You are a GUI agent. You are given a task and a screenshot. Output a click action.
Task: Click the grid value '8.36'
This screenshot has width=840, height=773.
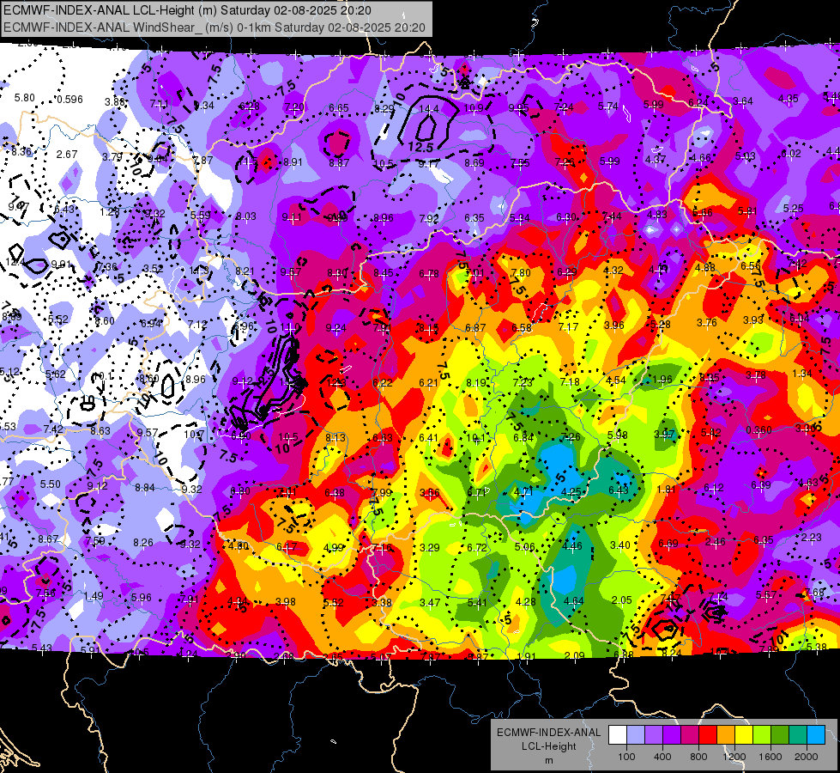(21, 151)
